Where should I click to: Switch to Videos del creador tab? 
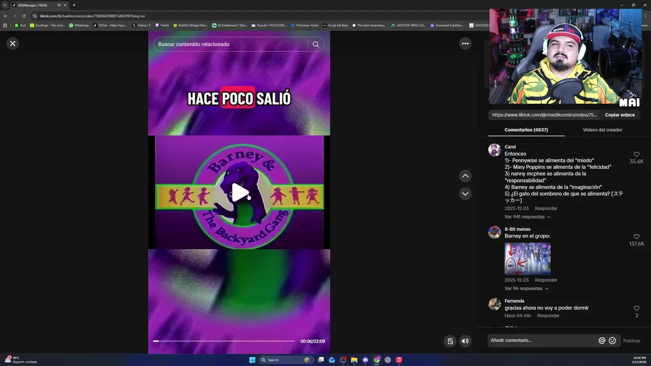(x=602, y=130)
